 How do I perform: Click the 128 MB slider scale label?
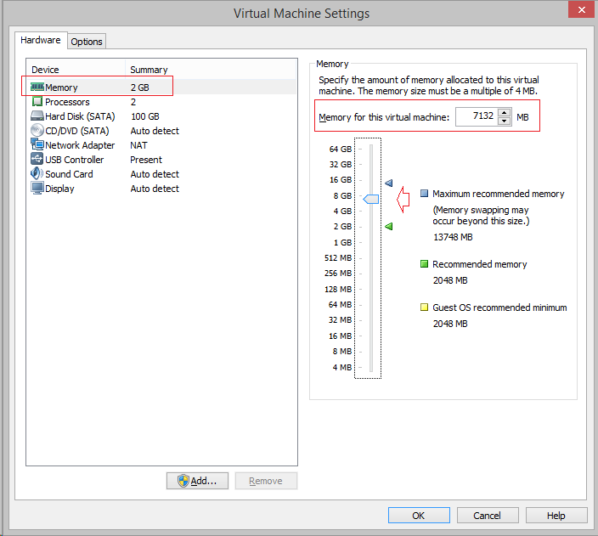(x=338, y=289)
